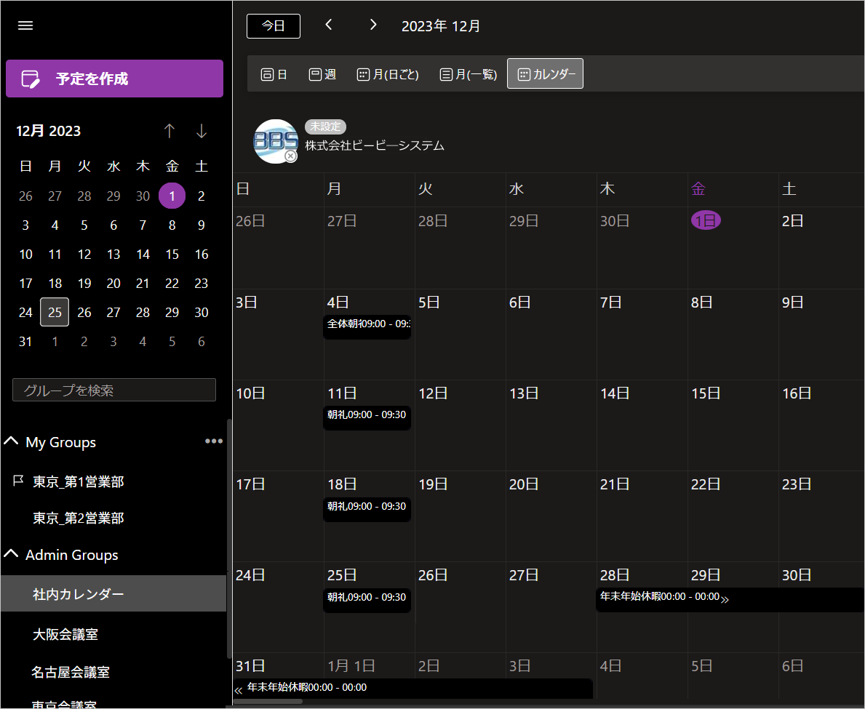Open the hamburger navigation menu
The width and height of the screenshot is (865, 709).
tap(25, 26)
